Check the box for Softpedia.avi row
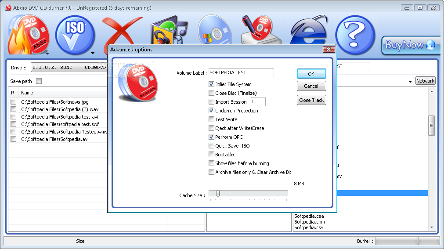The image size is (444, 249). [x=13, y=139]
